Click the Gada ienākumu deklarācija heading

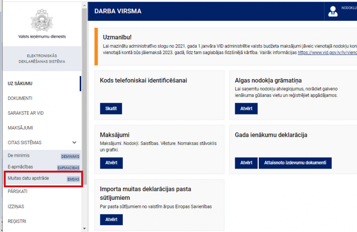click(x=271, y=135)
